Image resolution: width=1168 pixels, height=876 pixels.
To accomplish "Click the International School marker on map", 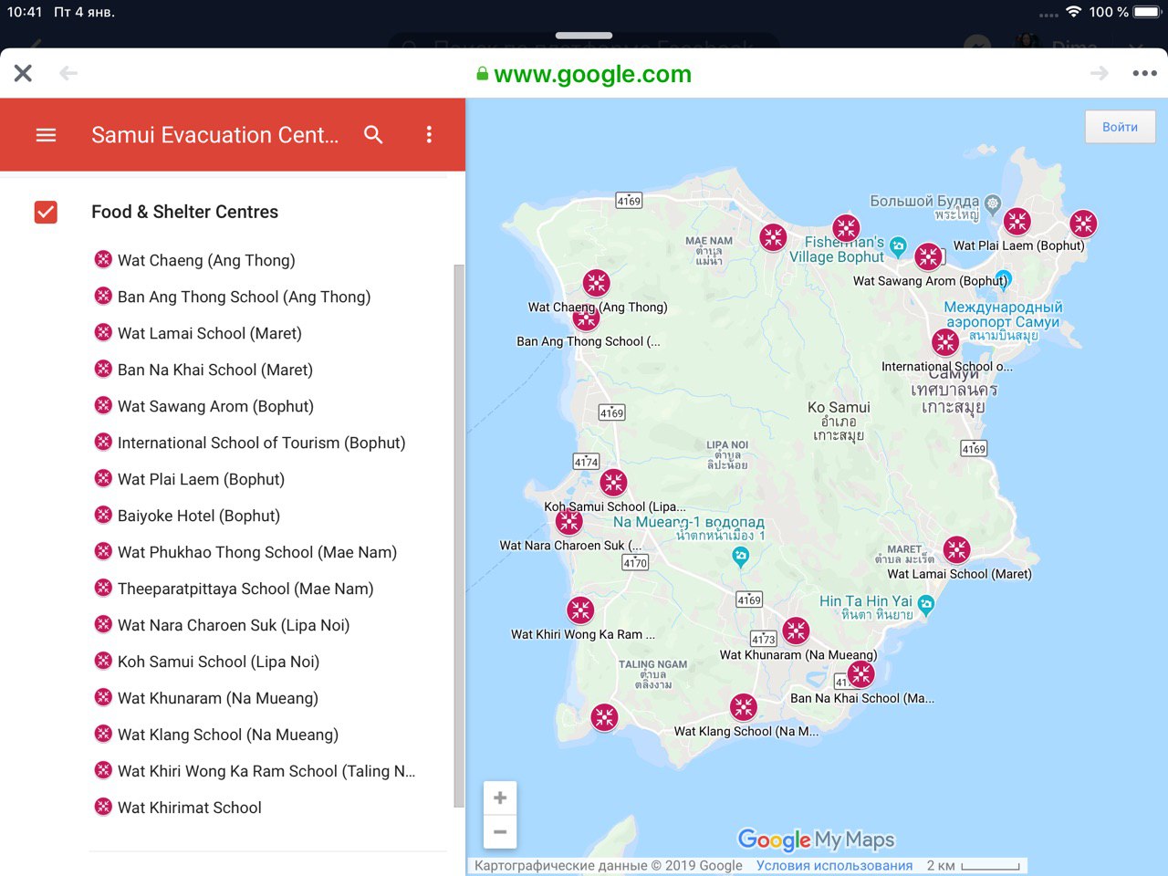I will pyautogui.click(x=945, y=342).
